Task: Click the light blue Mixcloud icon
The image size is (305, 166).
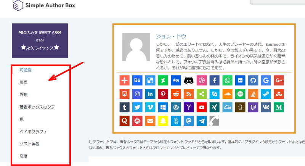Action: 227,108
